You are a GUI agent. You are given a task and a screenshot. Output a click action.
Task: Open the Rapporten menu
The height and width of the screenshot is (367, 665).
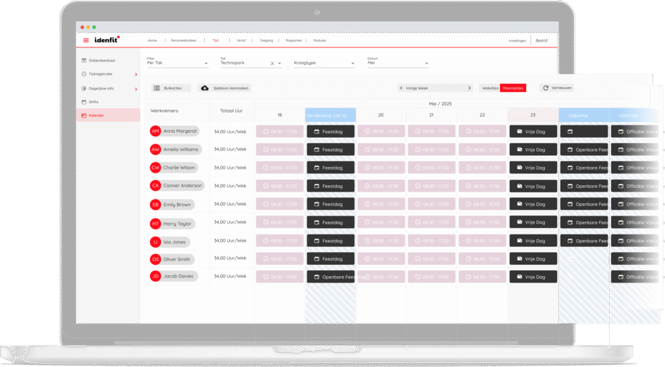[x=294, y=40]
